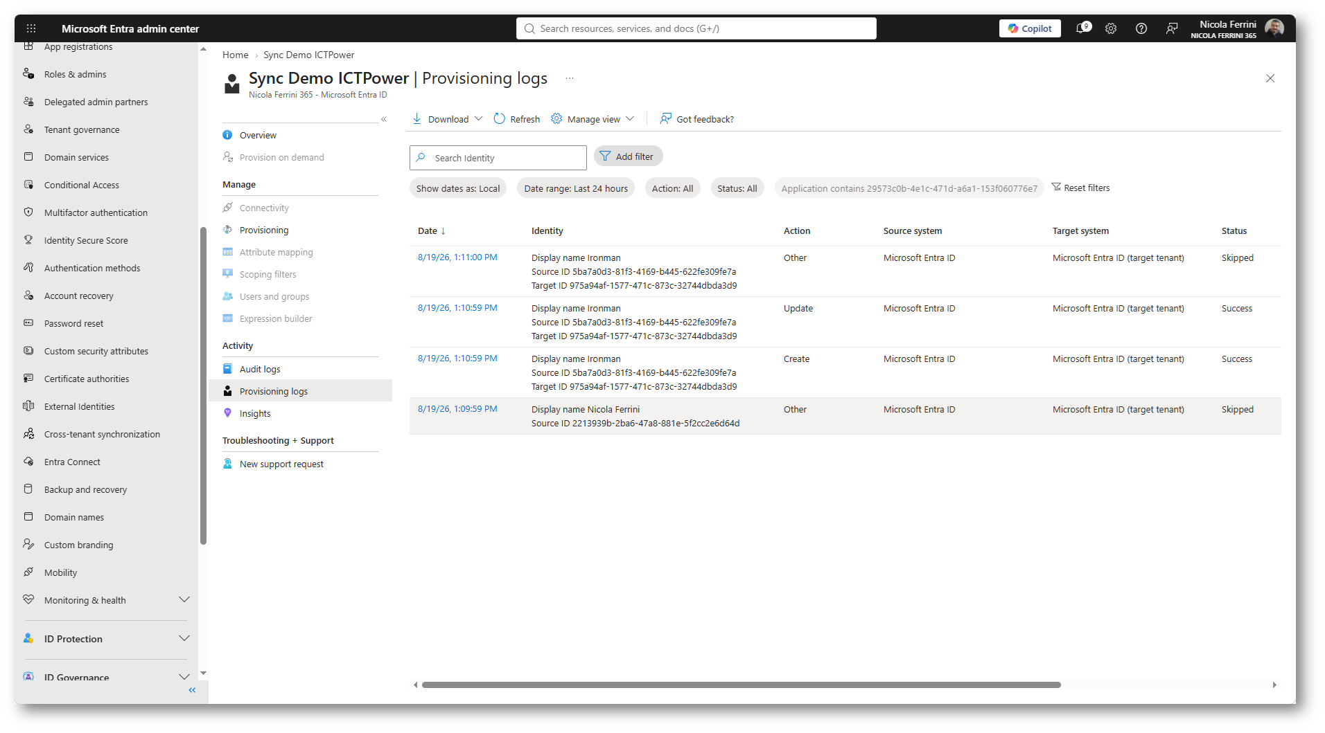This screenshot has height=733, width=1325.
Task: Open the Action: All filter
Action: pyautogui.click(x=673, y=188)
